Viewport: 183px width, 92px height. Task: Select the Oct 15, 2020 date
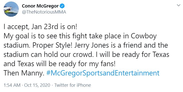coord(37,85)
